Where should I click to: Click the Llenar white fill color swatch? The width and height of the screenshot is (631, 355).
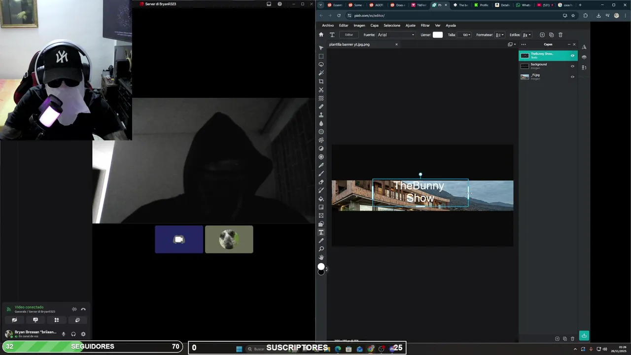tap(437, 35)
